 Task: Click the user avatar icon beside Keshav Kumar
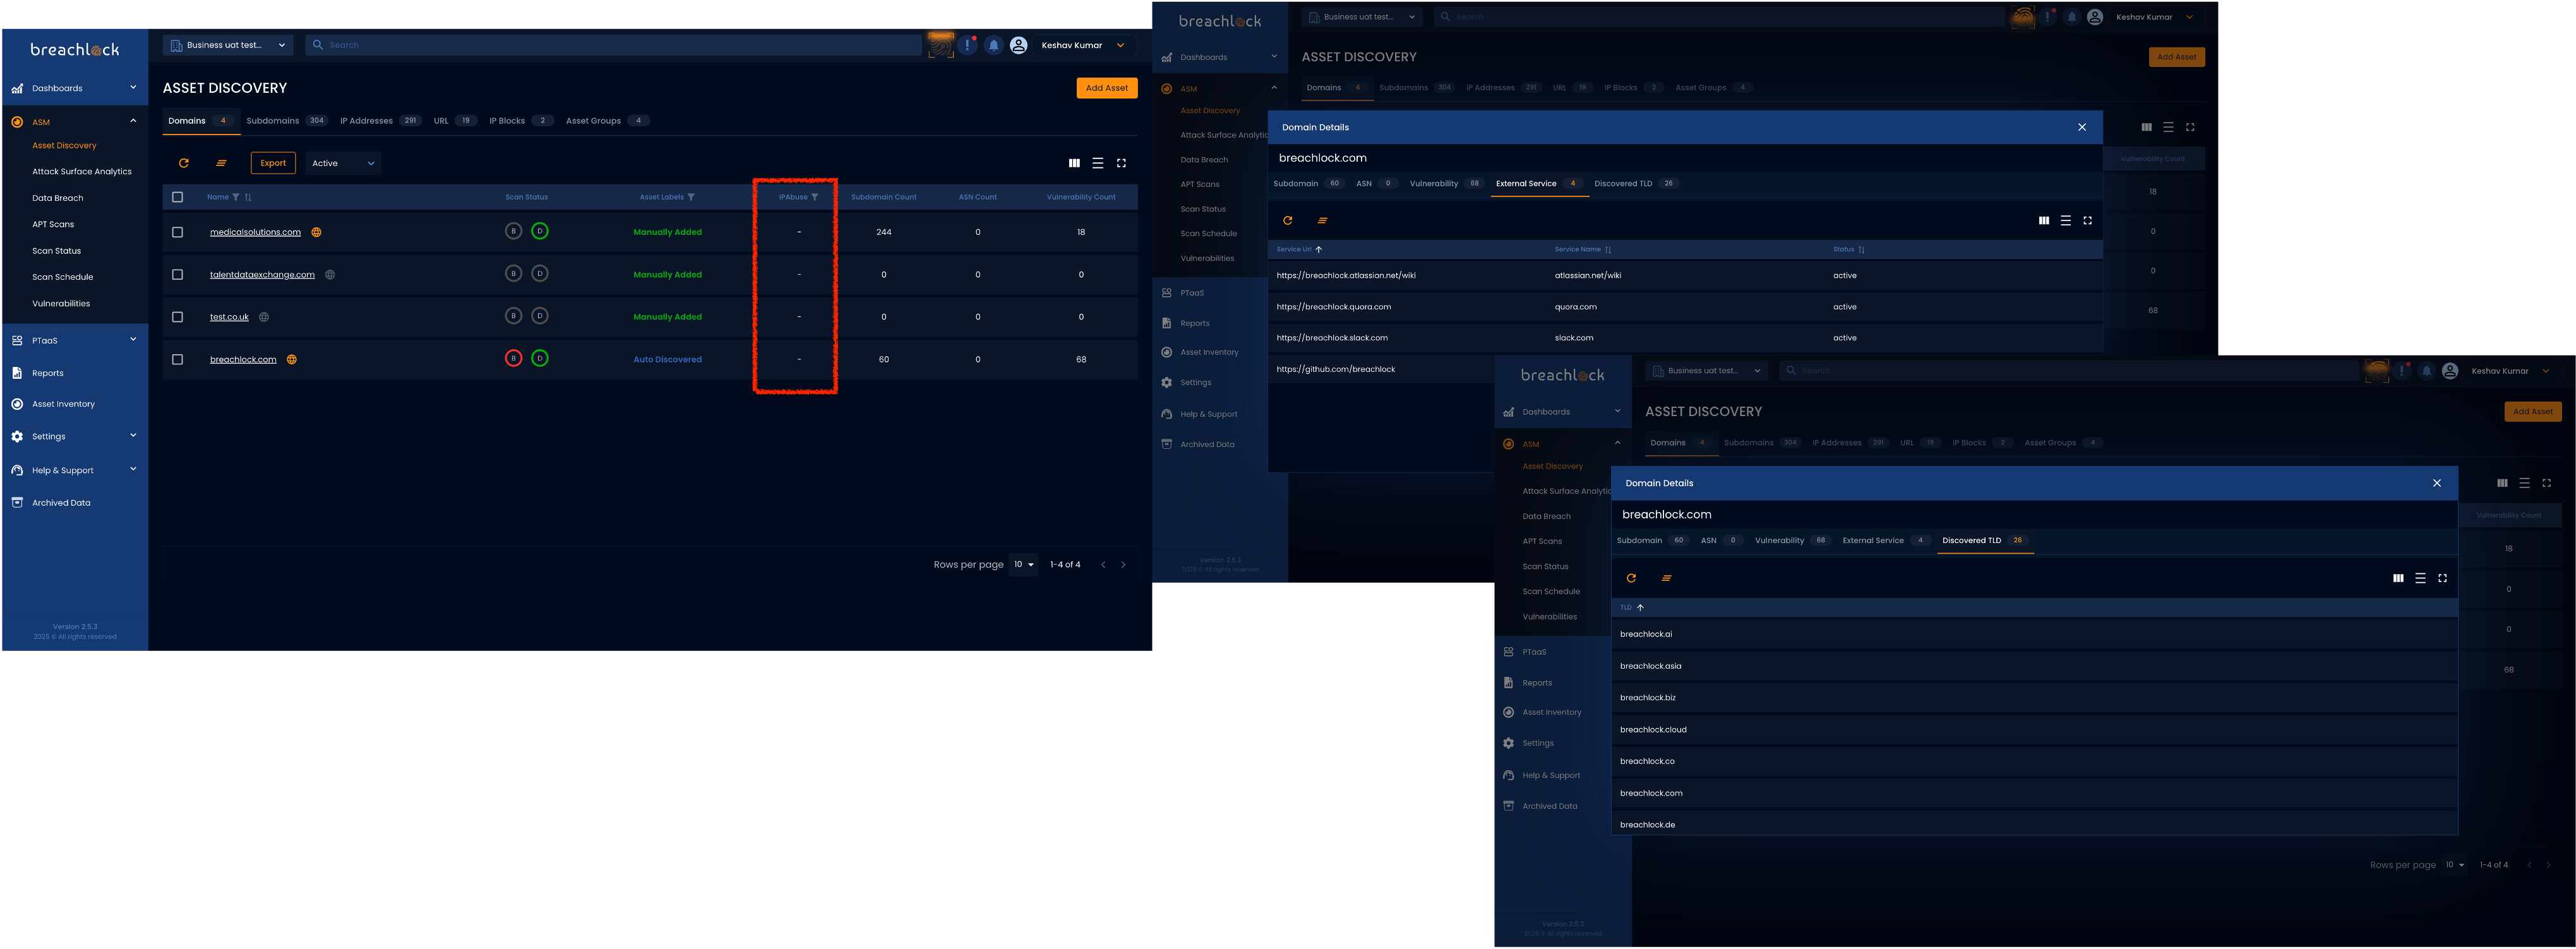tap(1019, 45)
